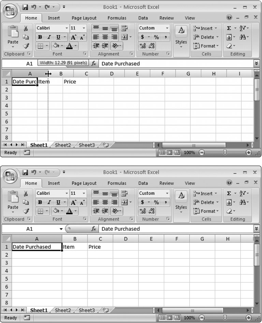Toggle Align Text Left in top window
Screen dimensions: 262x323
pyautogui.click(x=96, y=37)
